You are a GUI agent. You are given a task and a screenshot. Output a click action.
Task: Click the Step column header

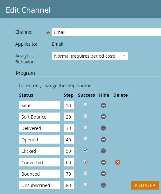(68, 95)
